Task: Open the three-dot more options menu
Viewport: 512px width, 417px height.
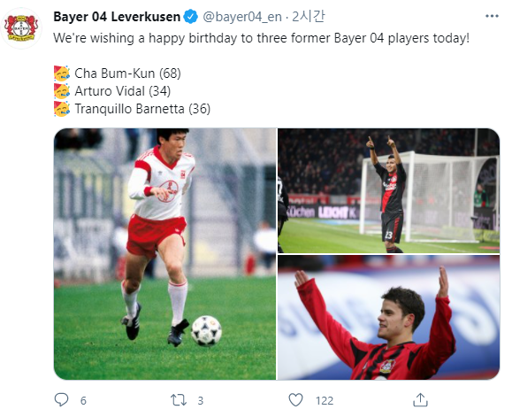Action: pyautogui.click(x=492, y=16)
